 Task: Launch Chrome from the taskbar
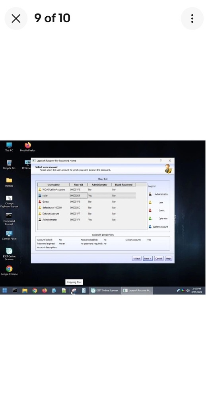pyautogui.click(x=35, y=291)
